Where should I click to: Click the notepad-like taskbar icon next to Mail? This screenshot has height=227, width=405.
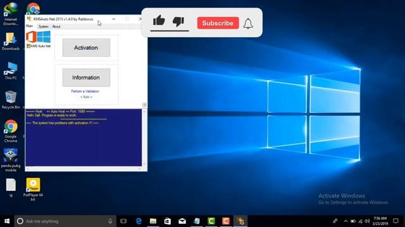(x=197, y=221)
